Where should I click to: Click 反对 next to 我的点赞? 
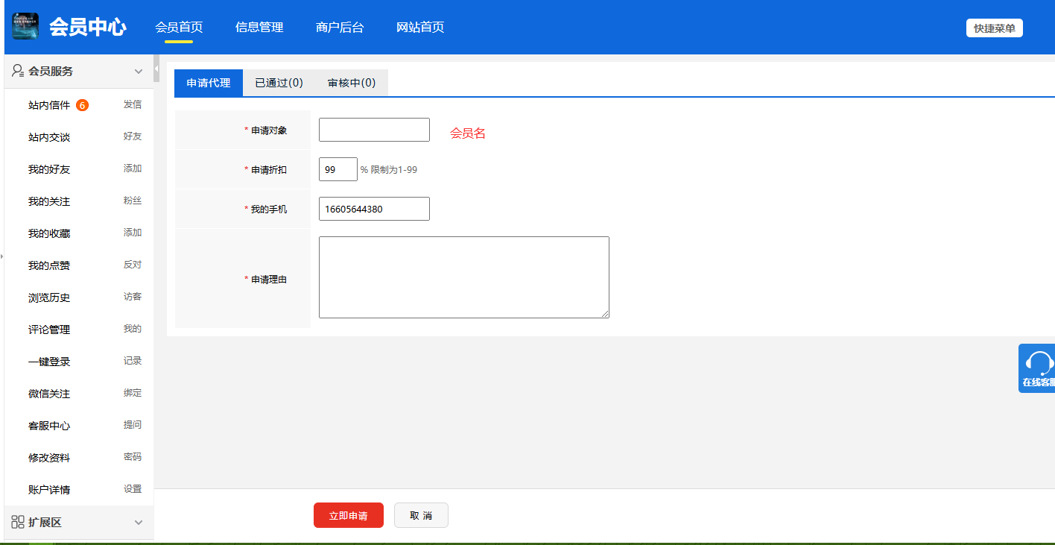(x=133, y=265)
